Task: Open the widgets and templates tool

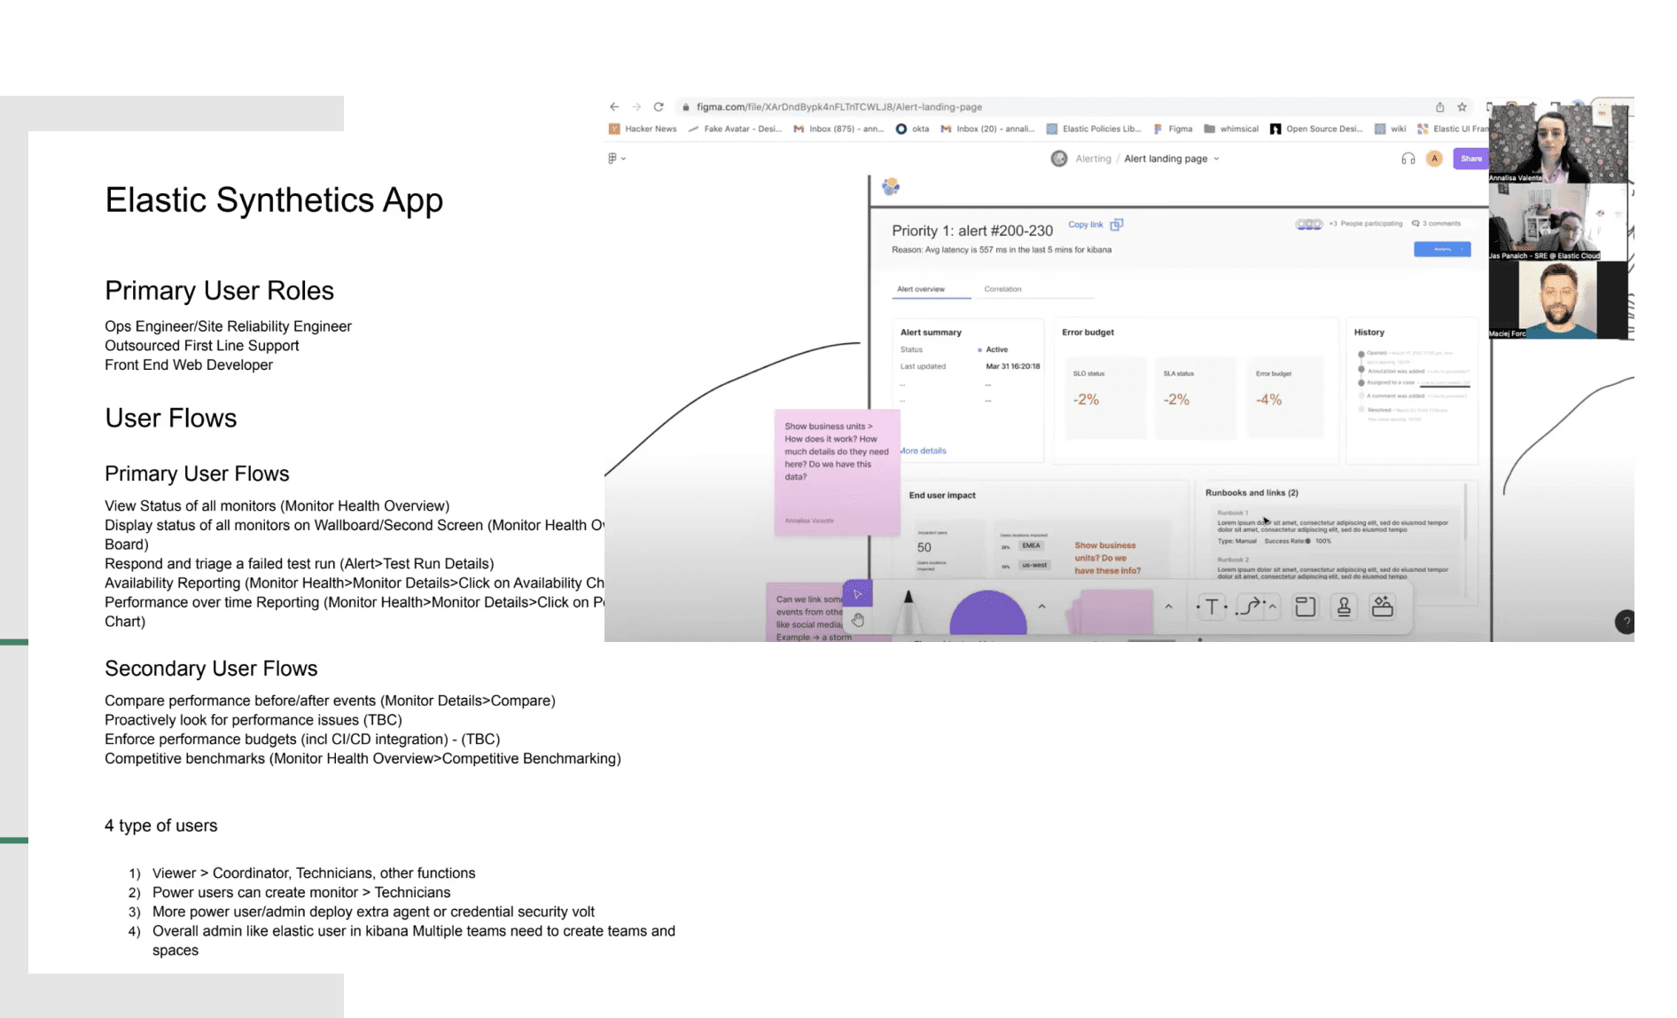Action: (x=1383, y=607)
